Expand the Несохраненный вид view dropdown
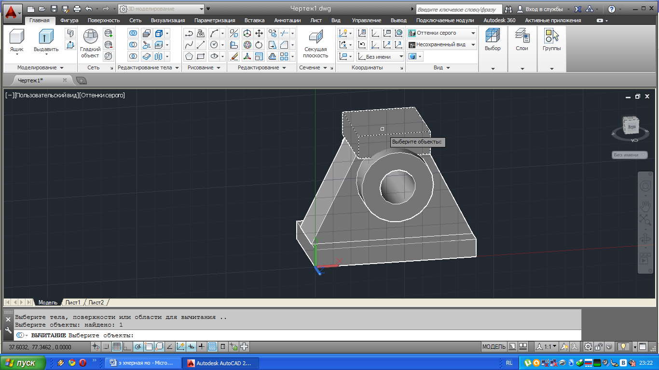 coord(473,45)
